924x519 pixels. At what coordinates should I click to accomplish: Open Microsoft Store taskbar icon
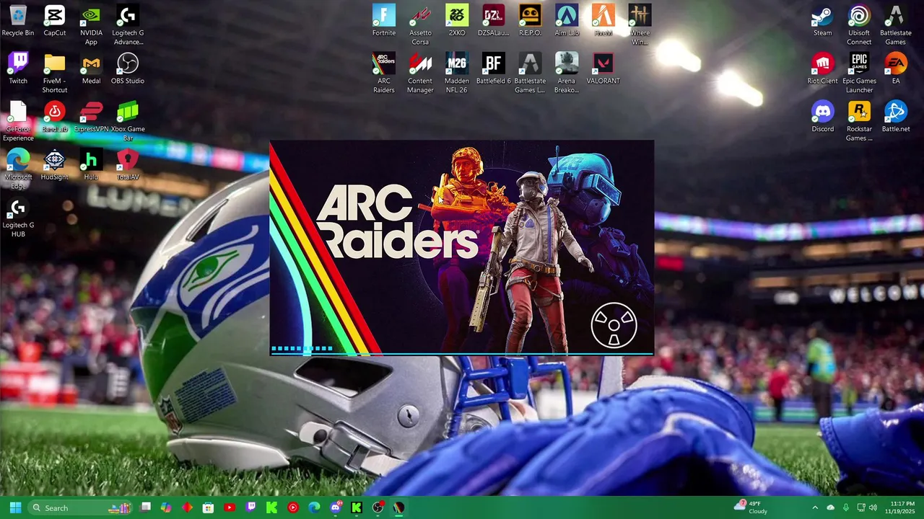(208, 507)
